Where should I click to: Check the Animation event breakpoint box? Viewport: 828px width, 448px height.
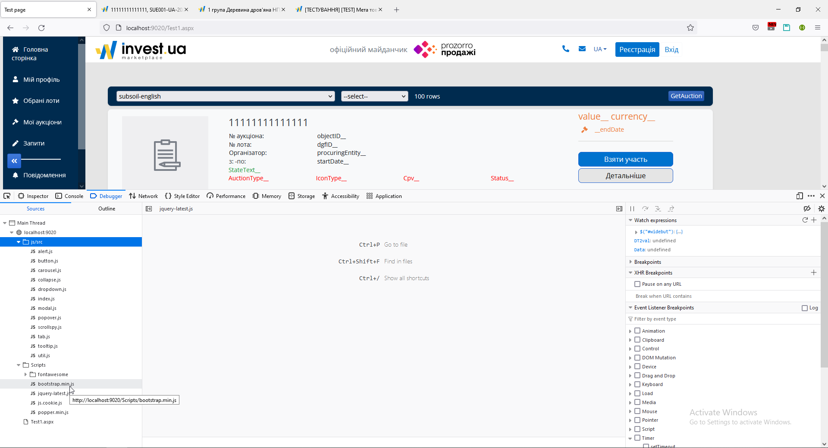[x=637, y=331]
